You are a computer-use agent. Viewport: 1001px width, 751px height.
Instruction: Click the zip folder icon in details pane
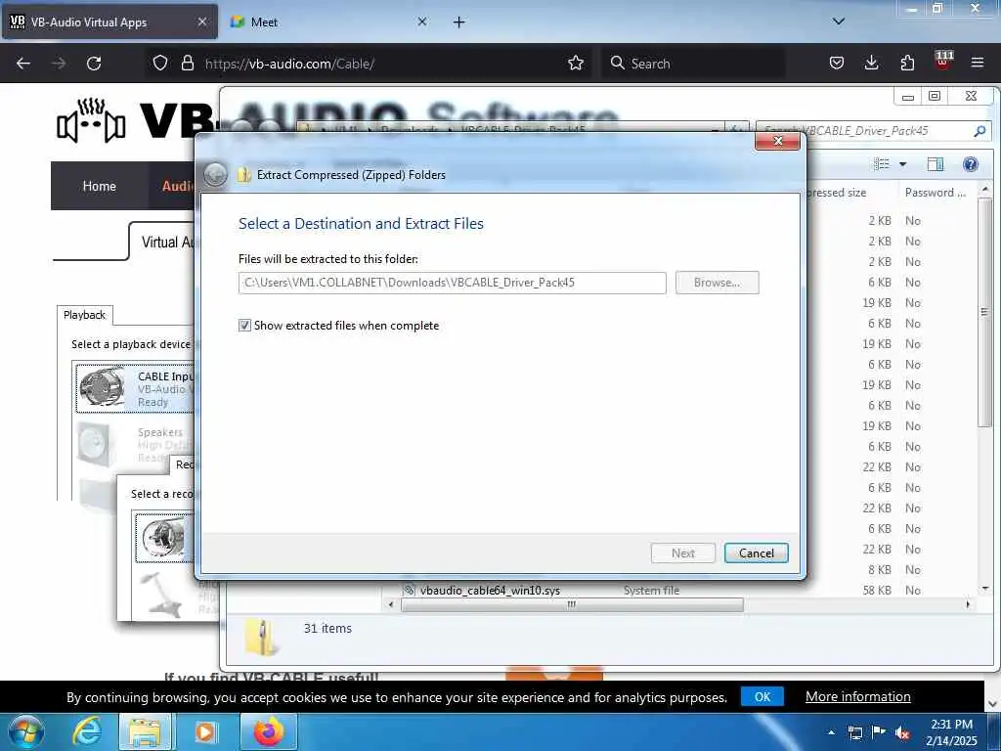pos(262,637)
